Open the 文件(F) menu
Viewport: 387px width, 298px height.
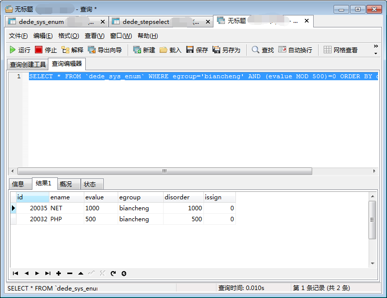click(x=18, y=36)
